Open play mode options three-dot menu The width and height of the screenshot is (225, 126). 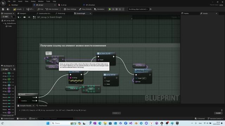tap(123, 9)
